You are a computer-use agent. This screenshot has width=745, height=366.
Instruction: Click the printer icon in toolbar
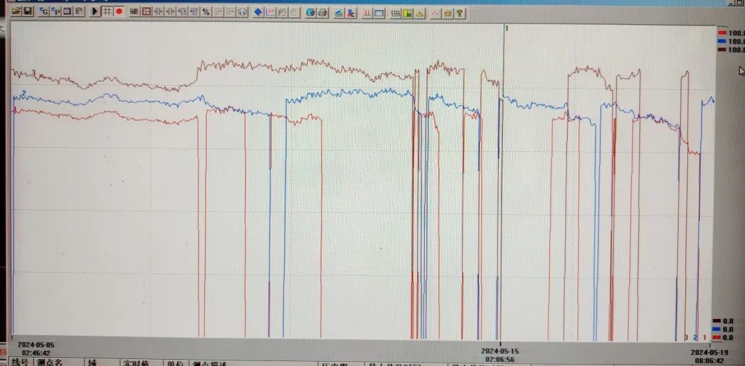[323, 12]
